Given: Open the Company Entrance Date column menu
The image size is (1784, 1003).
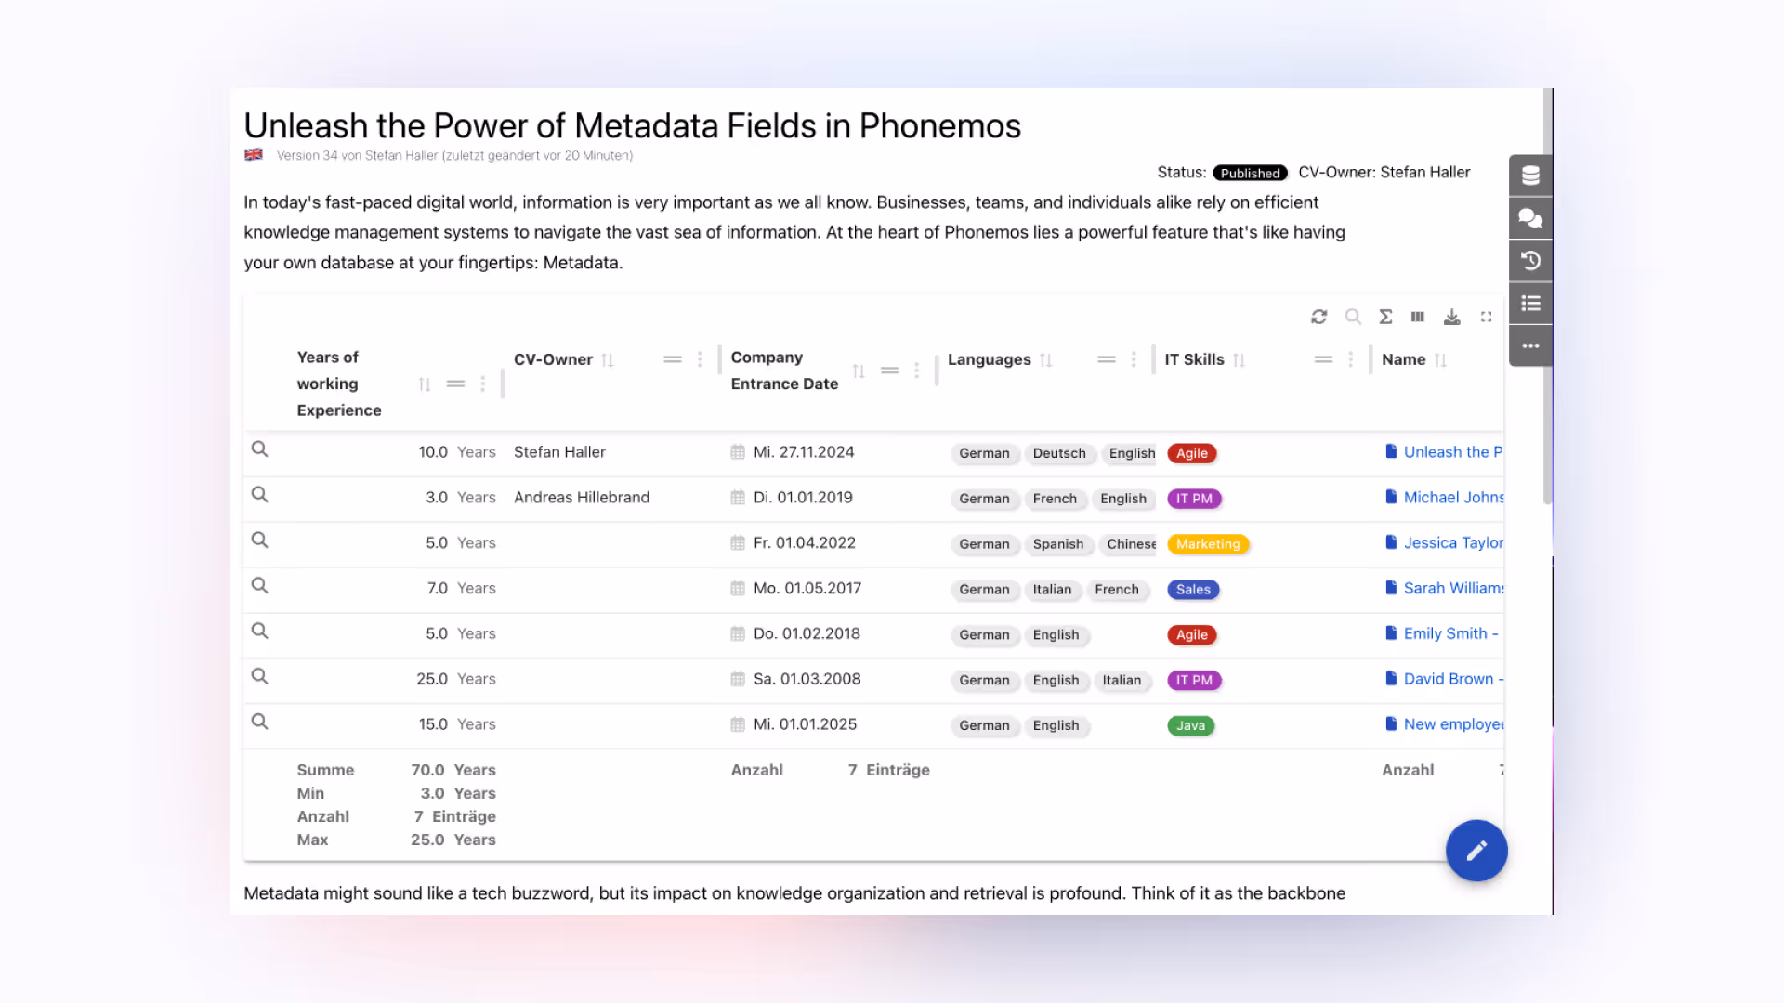Looking at the screenshot, I should (916, 371).
